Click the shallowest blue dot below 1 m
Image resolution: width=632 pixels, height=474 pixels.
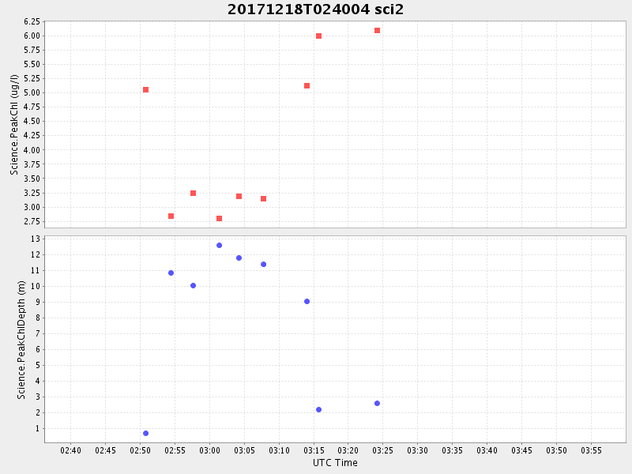coord(145,434)
